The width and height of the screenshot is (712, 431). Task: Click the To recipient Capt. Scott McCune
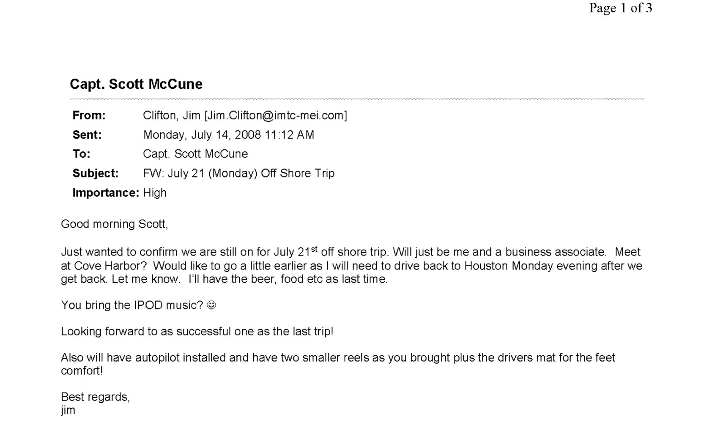point(195,154)
